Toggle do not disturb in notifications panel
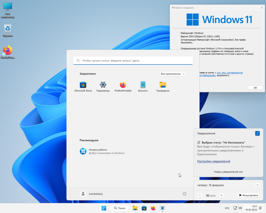Screen dimensions: 266x213 coord(257,133)
